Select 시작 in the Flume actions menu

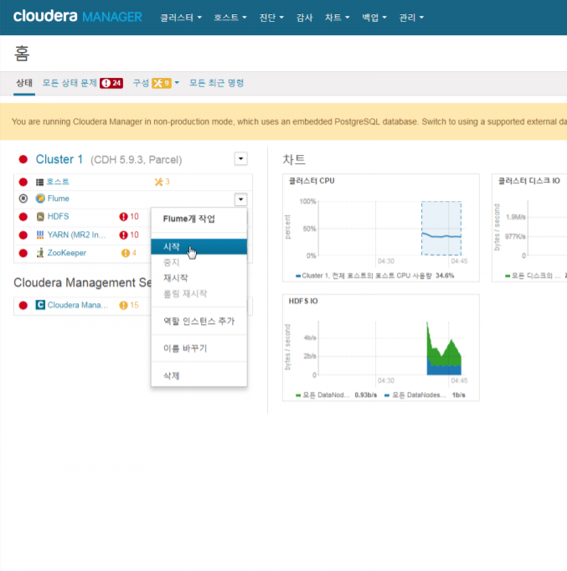point(198,246)
